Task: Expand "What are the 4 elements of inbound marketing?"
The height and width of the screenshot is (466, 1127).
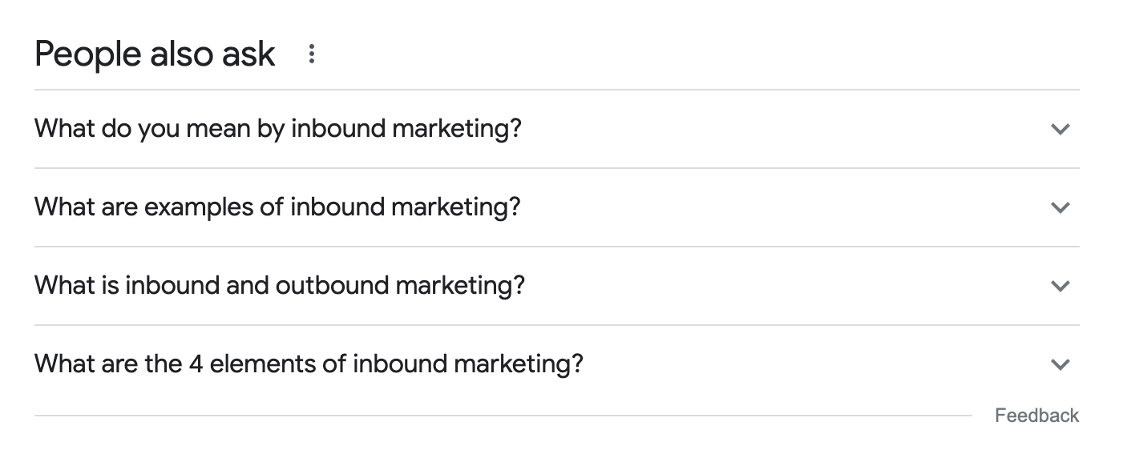Action: click(309, 364)
